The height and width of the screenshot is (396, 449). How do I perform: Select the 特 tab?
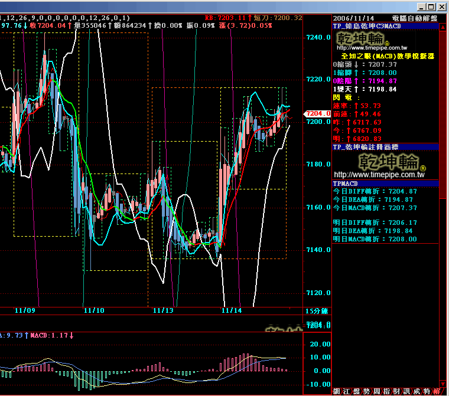pos(426,391)
